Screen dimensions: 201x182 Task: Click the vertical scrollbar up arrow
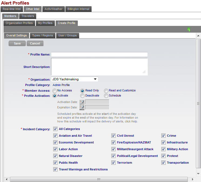(198, 36)
